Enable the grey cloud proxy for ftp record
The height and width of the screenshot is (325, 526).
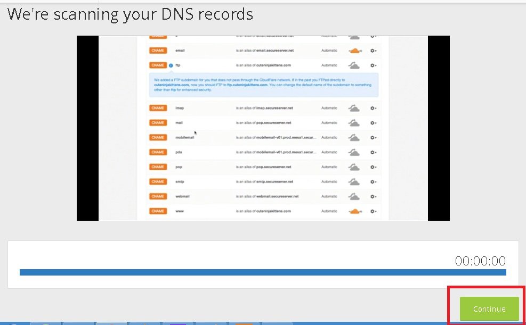pyautogui.click(x=354, y=65)
